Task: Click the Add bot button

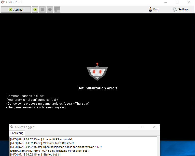Action: tap(16, 10)
